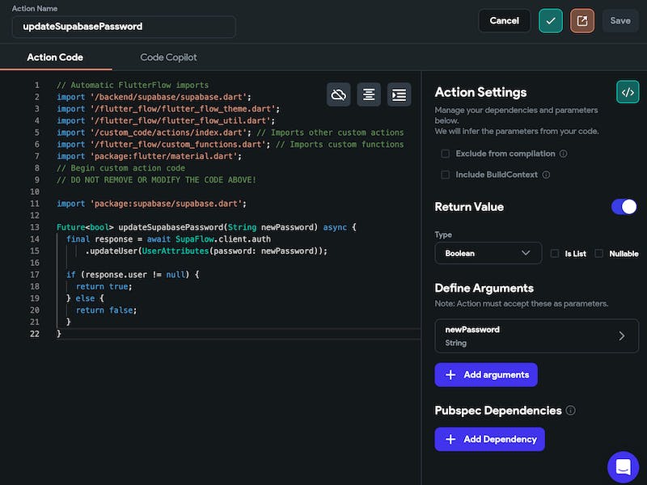Click the '.updateUser(UserAttributes' code line

(x=206, y=251)
